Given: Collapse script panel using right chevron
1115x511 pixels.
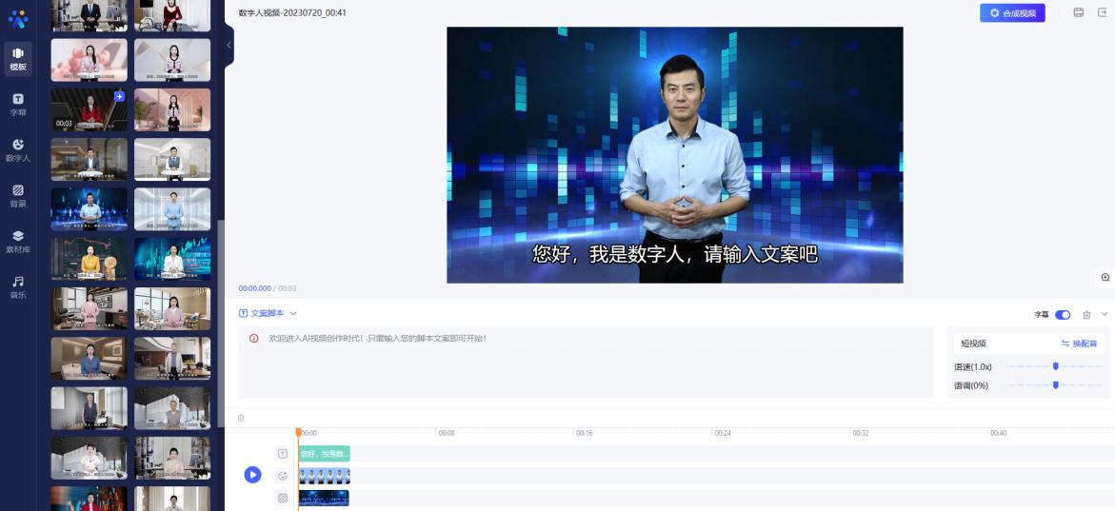Looking at the screenshot, I should [1105, 314].
